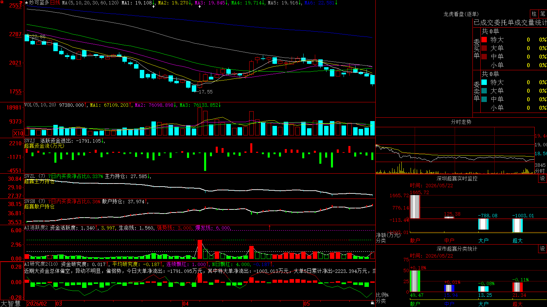Click the 04 month marker on time axis
547x307 pixels.
click(x=186, y=304)
